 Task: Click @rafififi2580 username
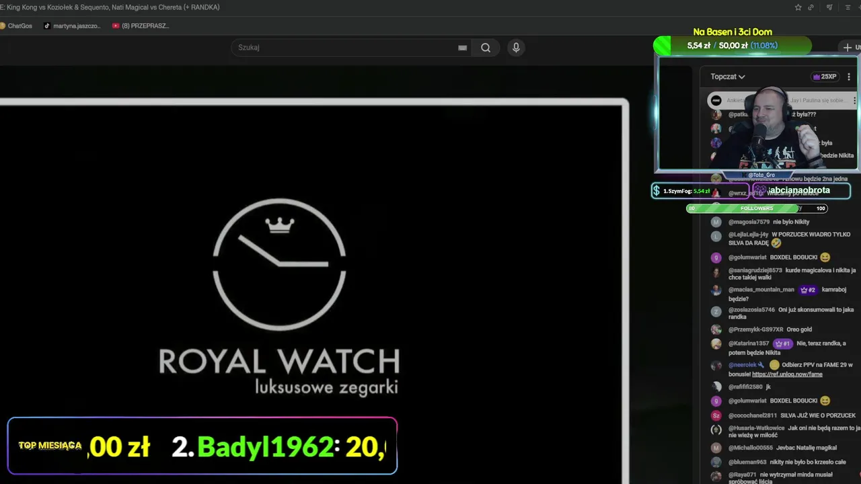point(745,387)
